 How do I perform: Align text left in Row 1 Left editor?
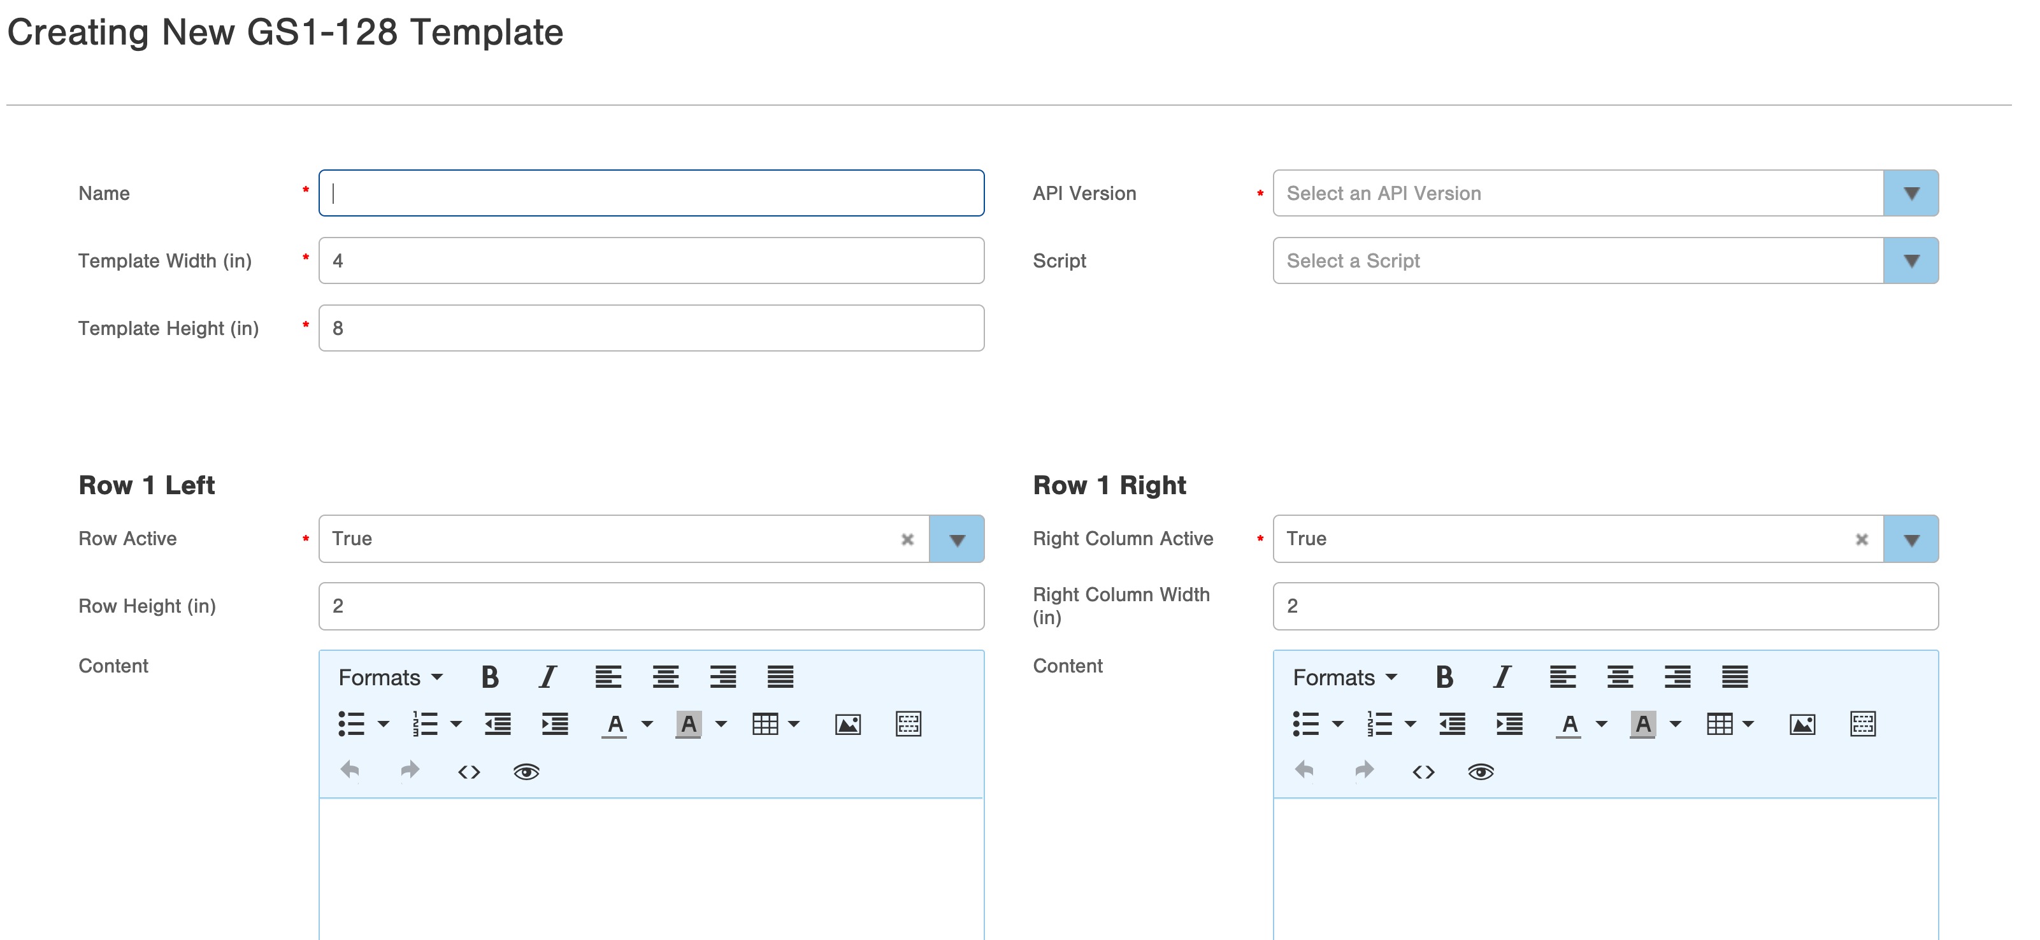tap(608, 677)
